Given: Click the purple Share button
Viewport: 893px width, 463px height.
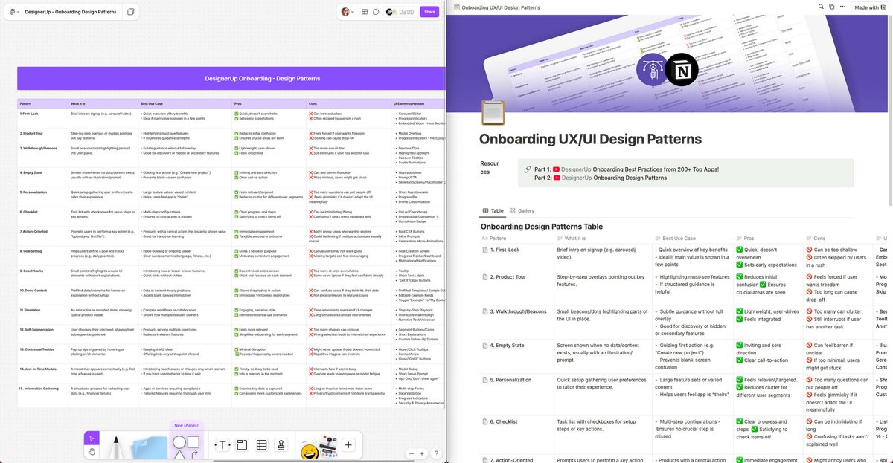Looking at the screenshot, I should [429, 12].
